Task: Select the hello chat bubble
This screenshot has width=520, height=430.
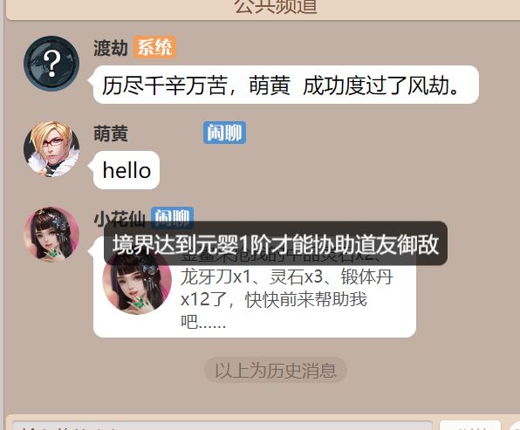Action: point(127,170)
